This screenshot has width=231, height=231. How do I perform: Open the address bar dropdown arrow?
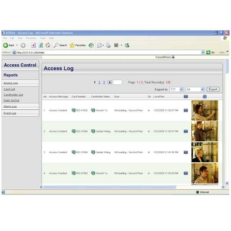point(203,52)
